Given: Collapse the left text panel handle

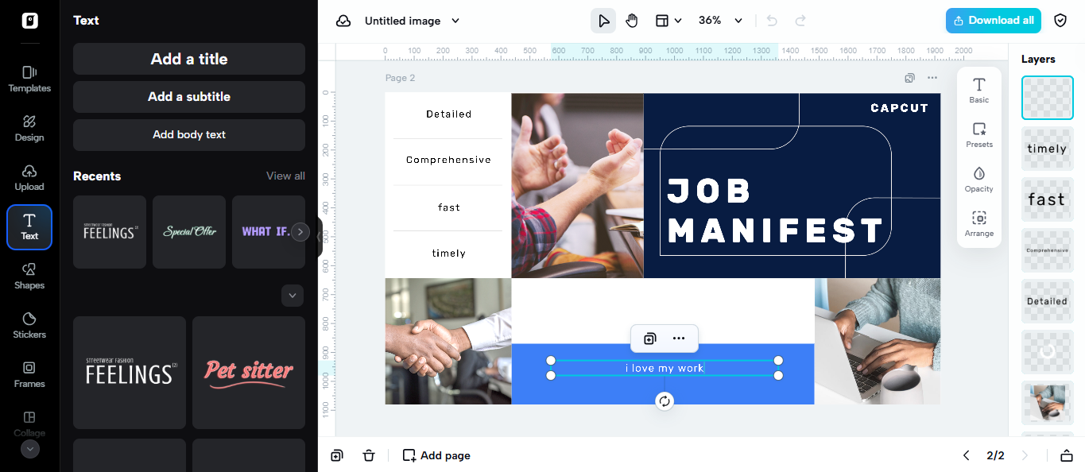Looking at the screenshot, I should click(x=320, y=237).
